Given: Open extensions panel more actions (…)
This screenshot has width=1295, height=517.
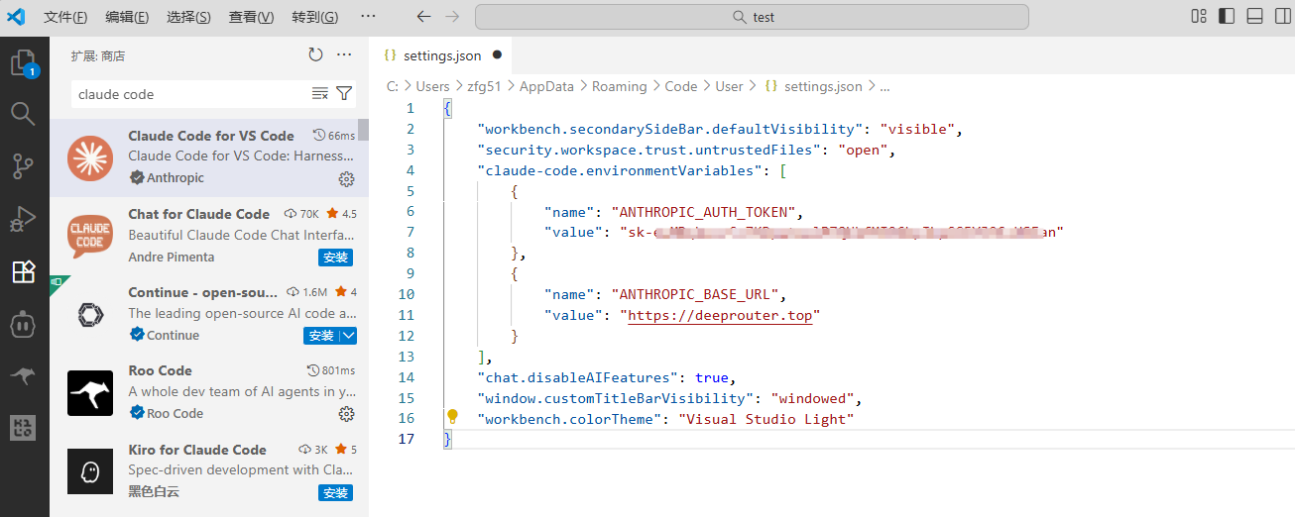Looking at the screenshot, I should pos(344,55).
